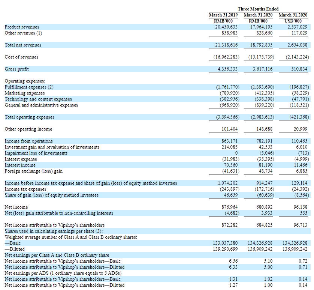This screenshot has height=290, width=314.
Task: Click the 81,190 interest income value
Action: pyautogui.click(x=266, y=165)
